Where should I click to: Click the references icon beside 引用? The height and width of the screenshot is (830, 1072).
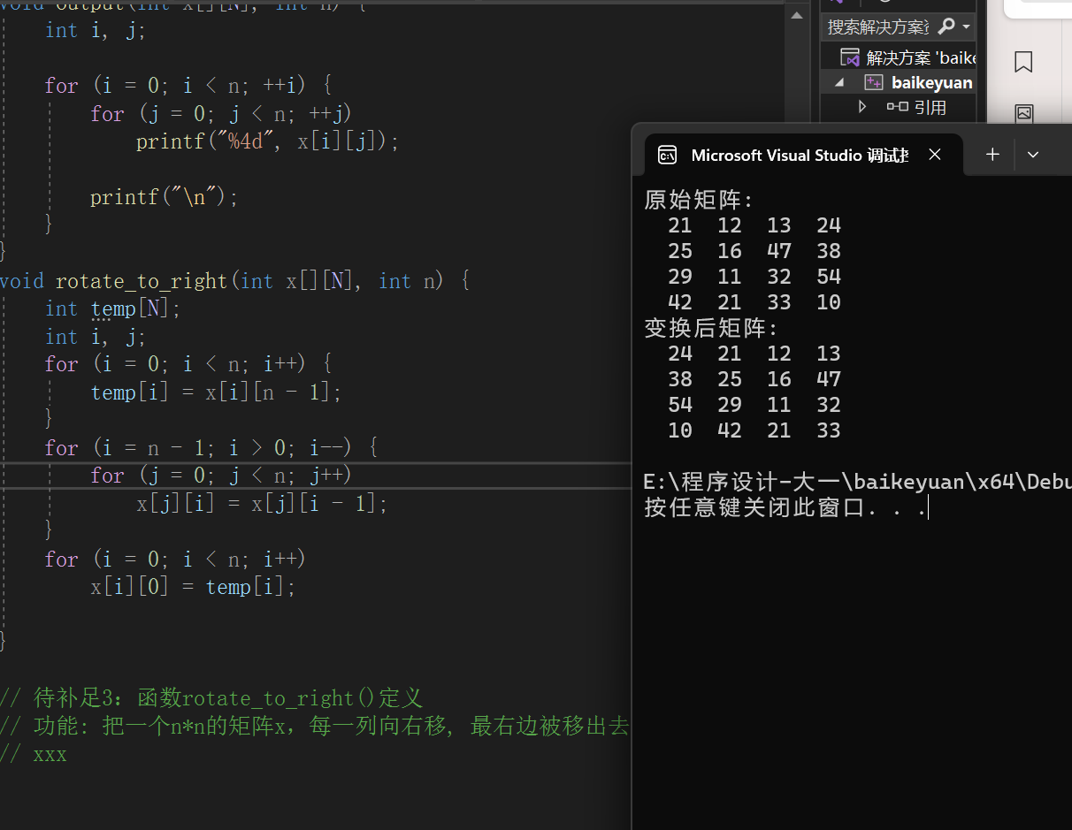(898, 107)
